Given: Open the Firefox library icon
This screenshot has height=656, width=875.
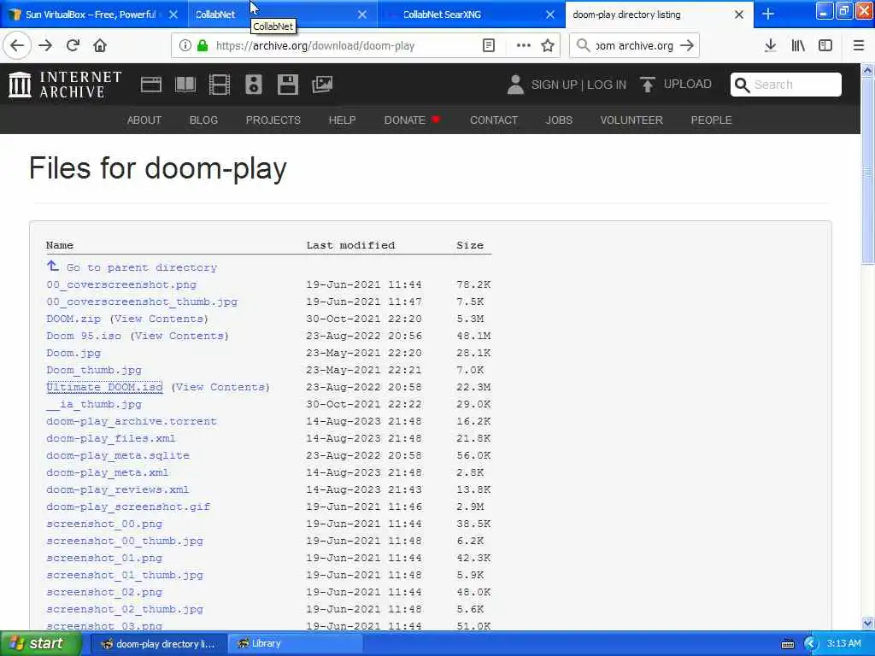Looking at the screenshot, I should [798, 46].
